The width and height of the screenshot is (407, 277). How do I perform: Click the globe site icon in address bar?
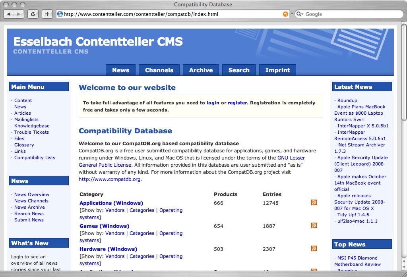point(60,14)
